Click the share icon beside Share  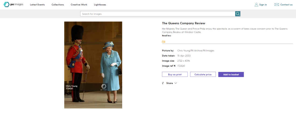point(163,83)
